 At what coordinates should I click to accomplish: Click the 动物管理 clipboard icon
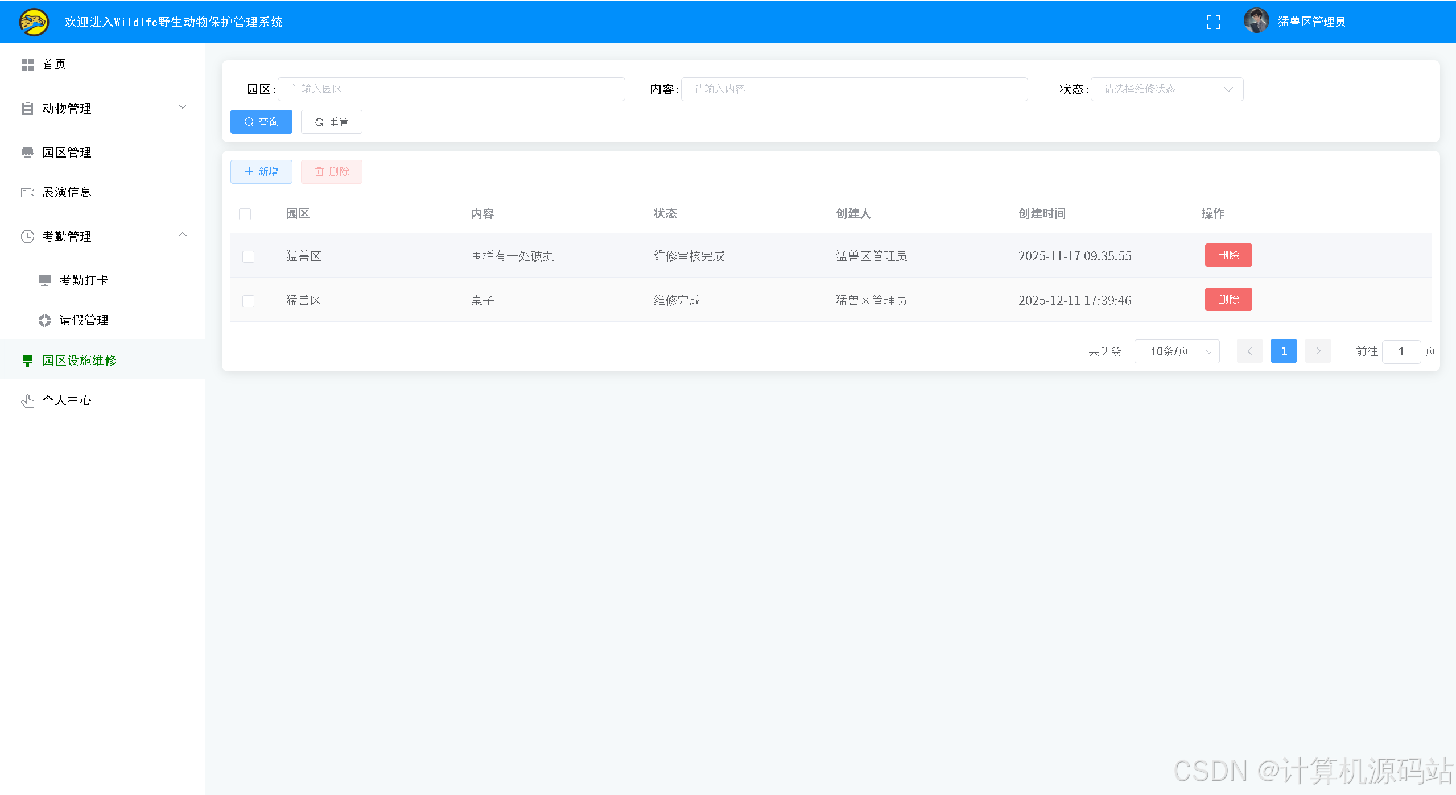[27, 109]
